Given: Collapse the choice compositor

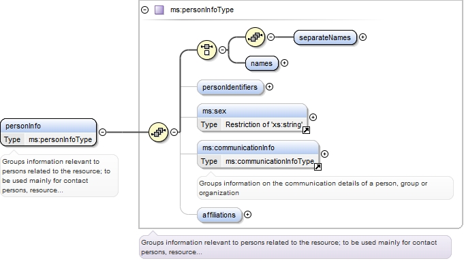Looking at the screenshot, I should (x=222, y=50).
